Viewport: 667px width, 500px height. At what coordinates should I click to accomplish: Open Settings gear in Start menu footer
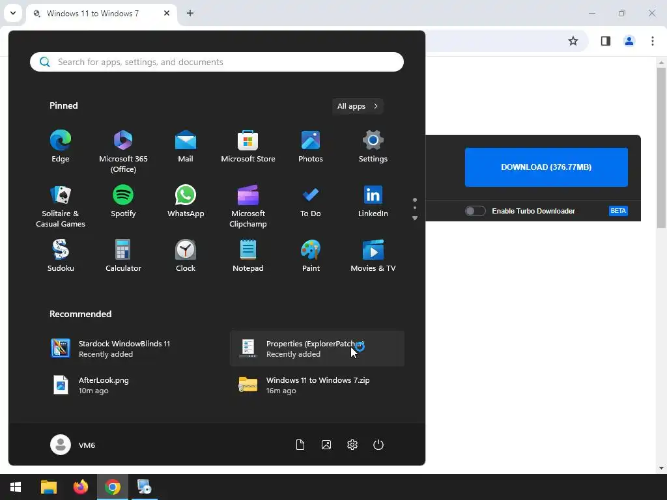point(352,445)
